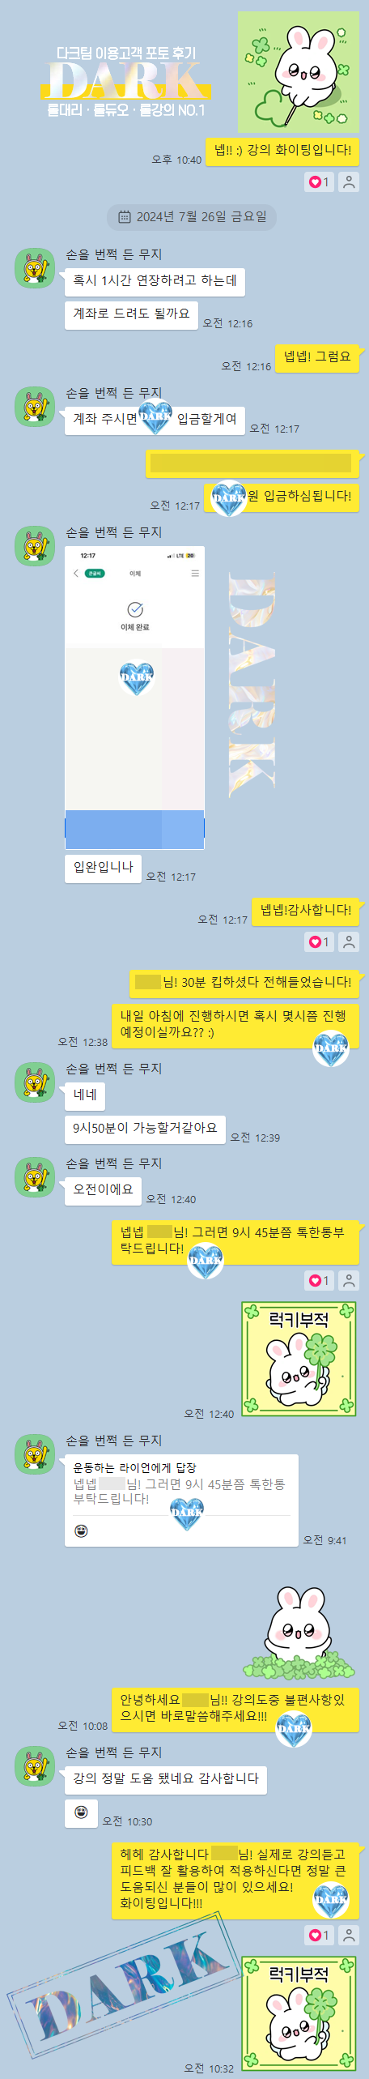Click heart reaction under 9시 45분쯤 message

tap(319, 1280)
